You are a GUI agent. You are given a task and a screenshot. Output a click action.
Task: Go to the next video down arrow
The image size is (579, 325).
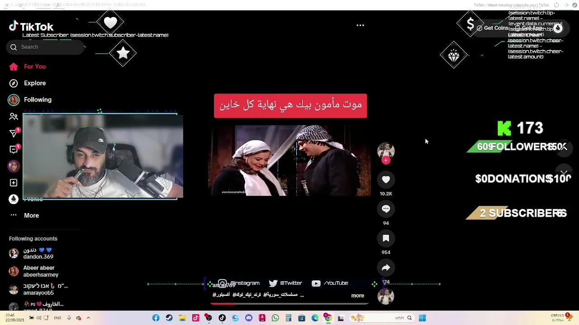pos(564,172)
